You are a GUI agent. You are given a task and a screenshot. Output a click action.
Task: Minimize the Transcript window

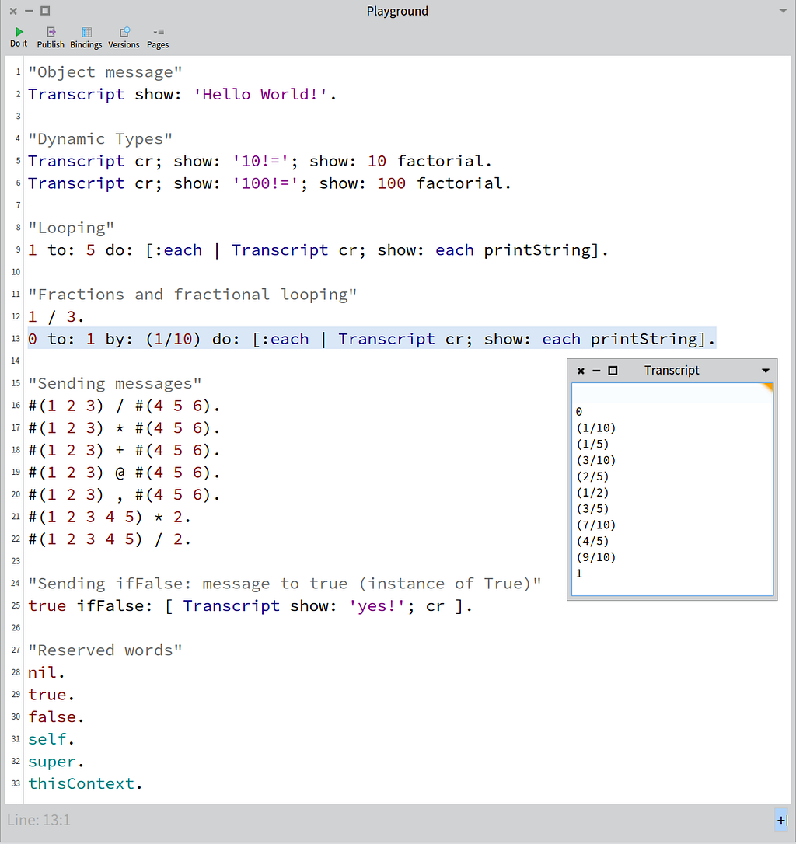click(596, 371)
